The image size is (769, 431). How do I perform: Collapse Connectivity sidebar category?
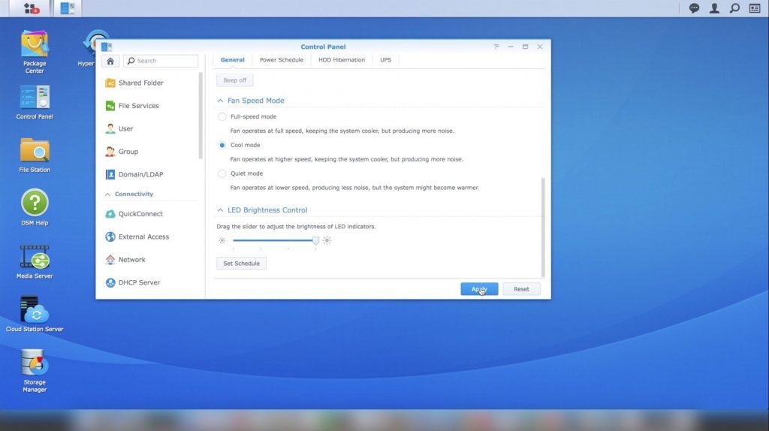tap(107, 194)
